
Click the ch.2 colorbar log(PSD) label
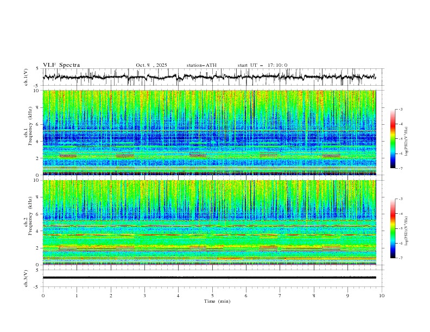[407, 231]
